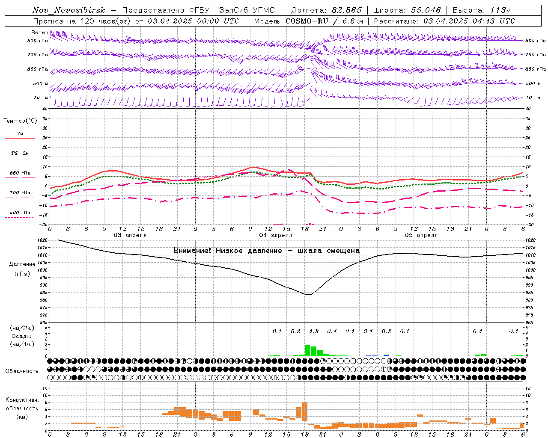Click the 4.3 precipitation value
Image resolution: width=548 pixels, height=438 pixels.
313,331
